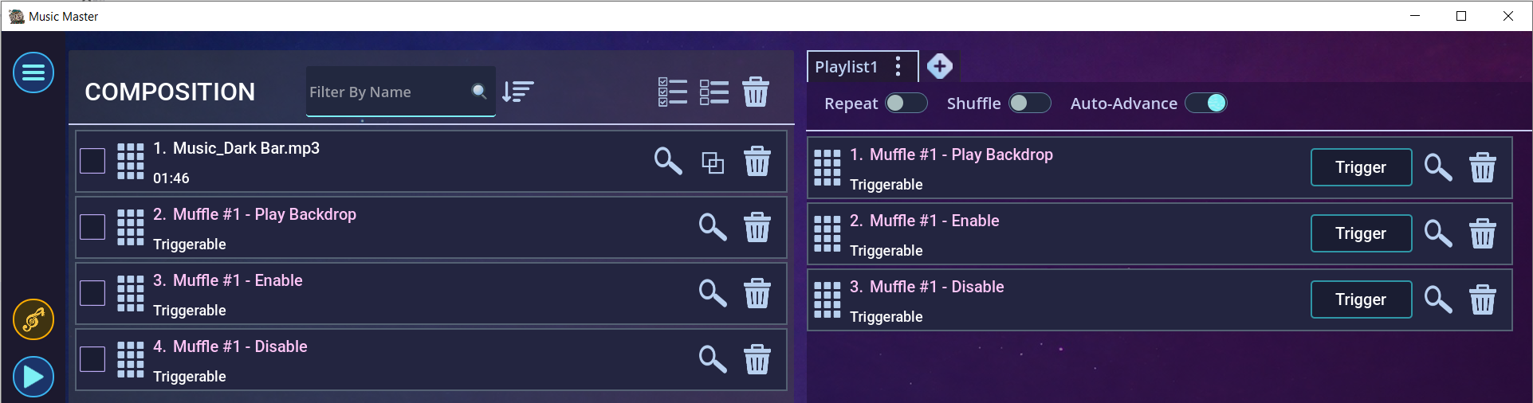Click the sort compositions icon
Viewport: 1533px width, 403px height.
(x=518, y=92)
